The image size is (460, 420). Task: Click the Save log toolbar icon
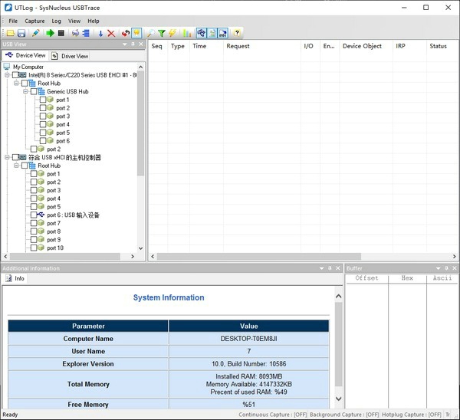click(x=21, y=33)
